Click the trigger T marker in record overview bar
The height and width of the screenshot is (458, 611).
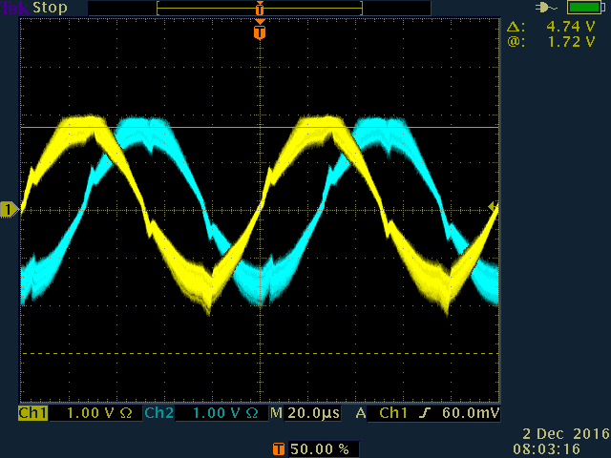point(260,8)
